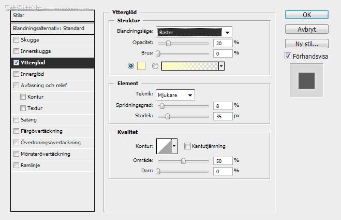Select the gradient radio button
Screen dimensions: 341x220
point(155,66)
